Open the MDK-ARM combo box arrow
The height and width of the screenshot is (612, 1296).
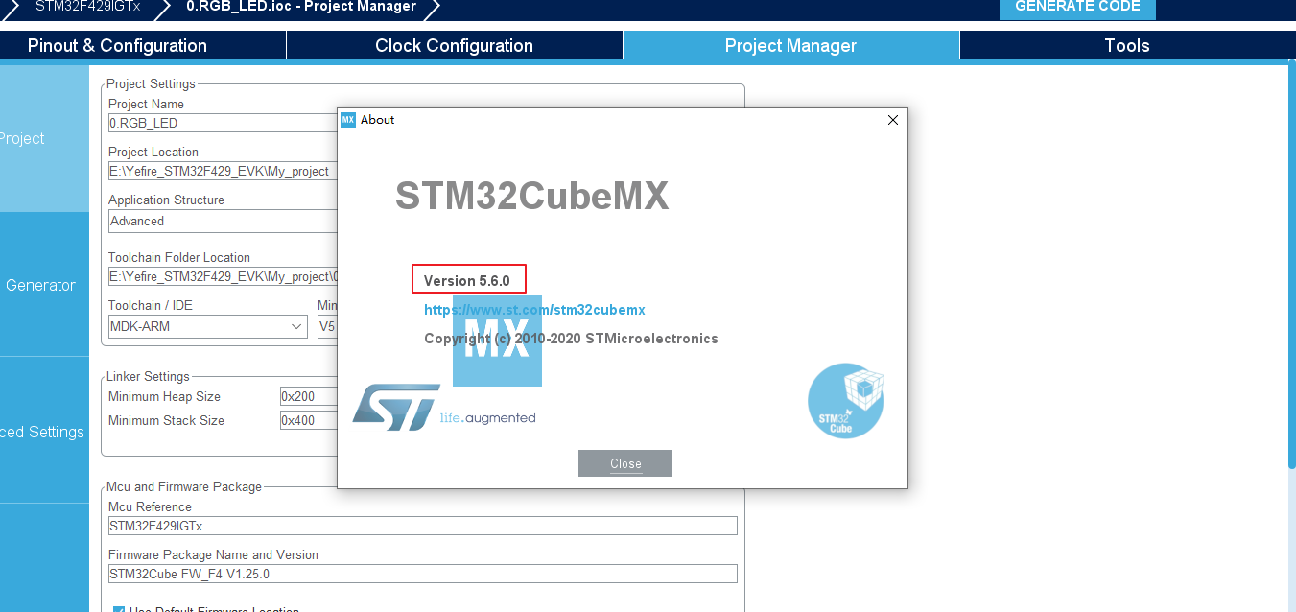[x=297, y=326]
